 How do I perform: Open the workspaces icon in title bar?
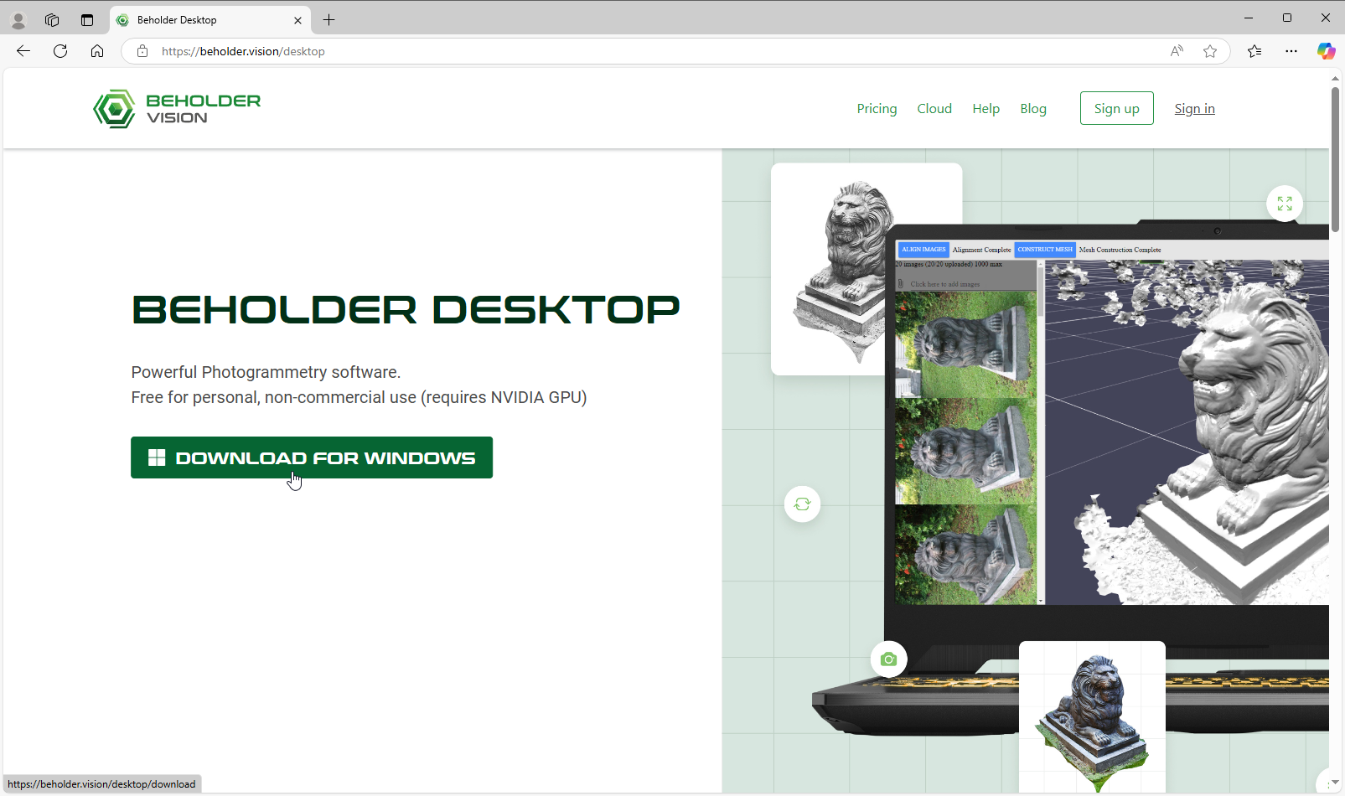(52, 19)
